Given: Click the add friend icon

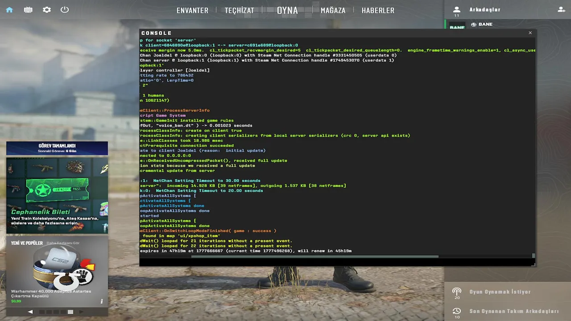Looking at the screenshot, I should tap(561, 9).
